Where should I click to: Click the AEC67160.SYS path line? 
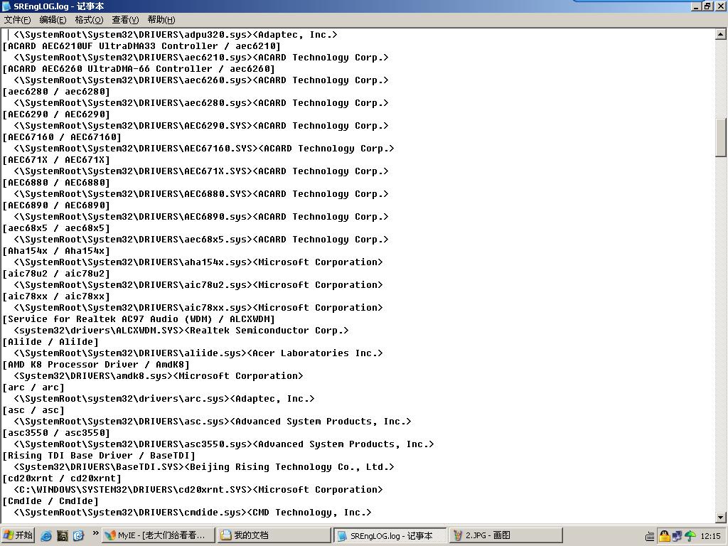coord(204,148)
